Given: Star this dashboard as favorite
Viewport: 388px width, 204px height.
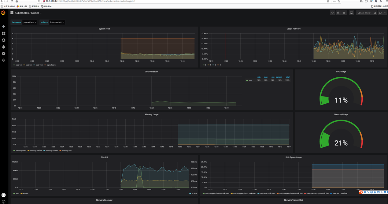Looking at the screenshot, I should point(332,13).
